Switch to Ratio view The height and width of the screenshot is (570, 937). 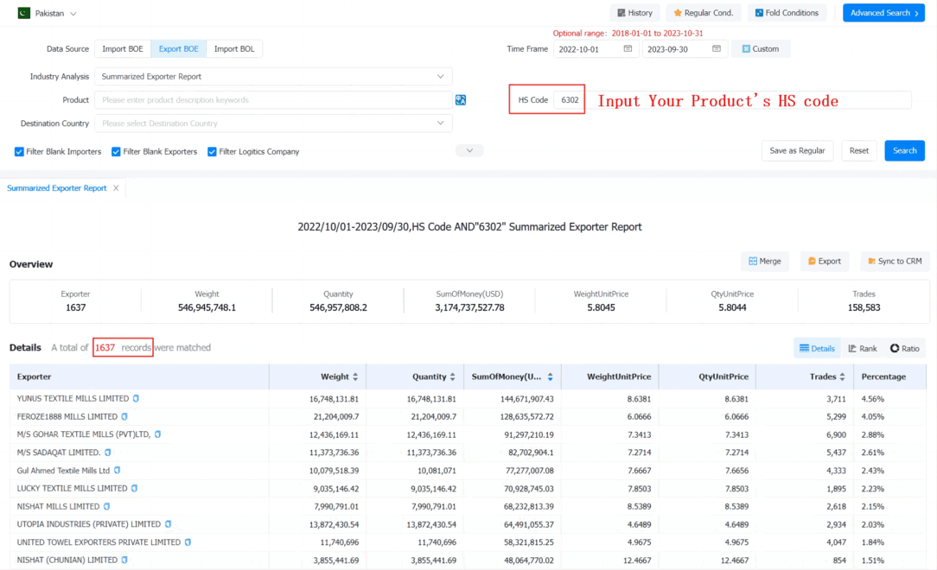pyautogui.click(x=905, y=348)
